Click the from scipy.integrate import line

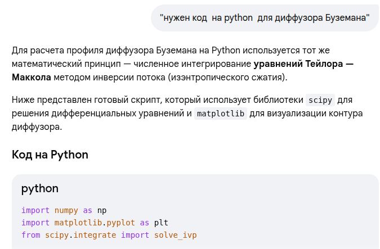(x=109, y=235)
